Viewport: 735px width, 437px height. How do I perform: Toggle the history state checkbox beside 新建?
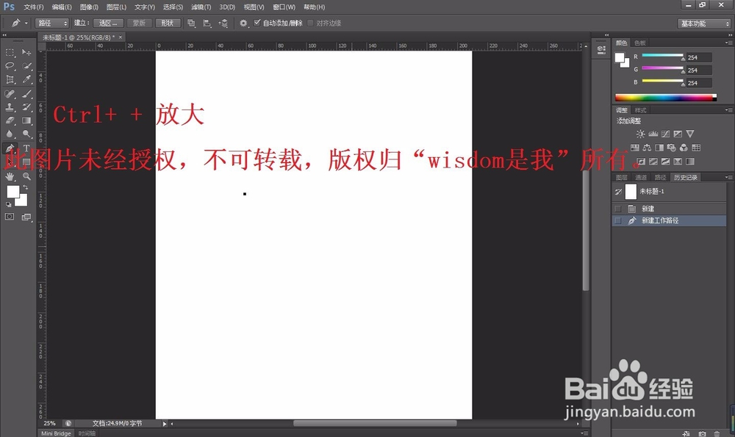point(617,208)
